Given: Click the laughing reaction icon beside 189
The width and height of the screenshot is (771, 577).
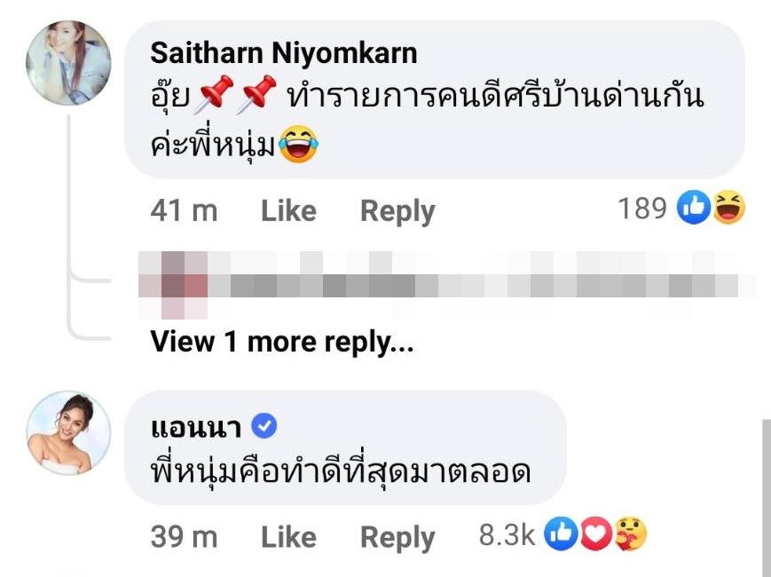Looking at the screenshot, I should coord(728,209).
